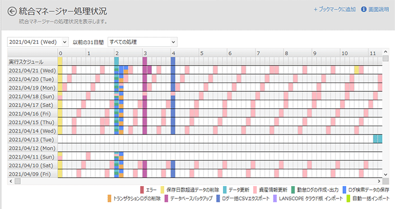The width and height of the screenshot is (395, 209).
Task: Click the magenta データベースバックアップ legend swatch
Action: tap(166, 198)
